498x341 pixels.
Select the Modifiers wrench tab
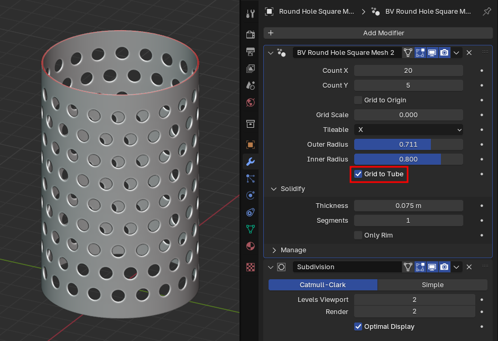[x=251, y=162]
